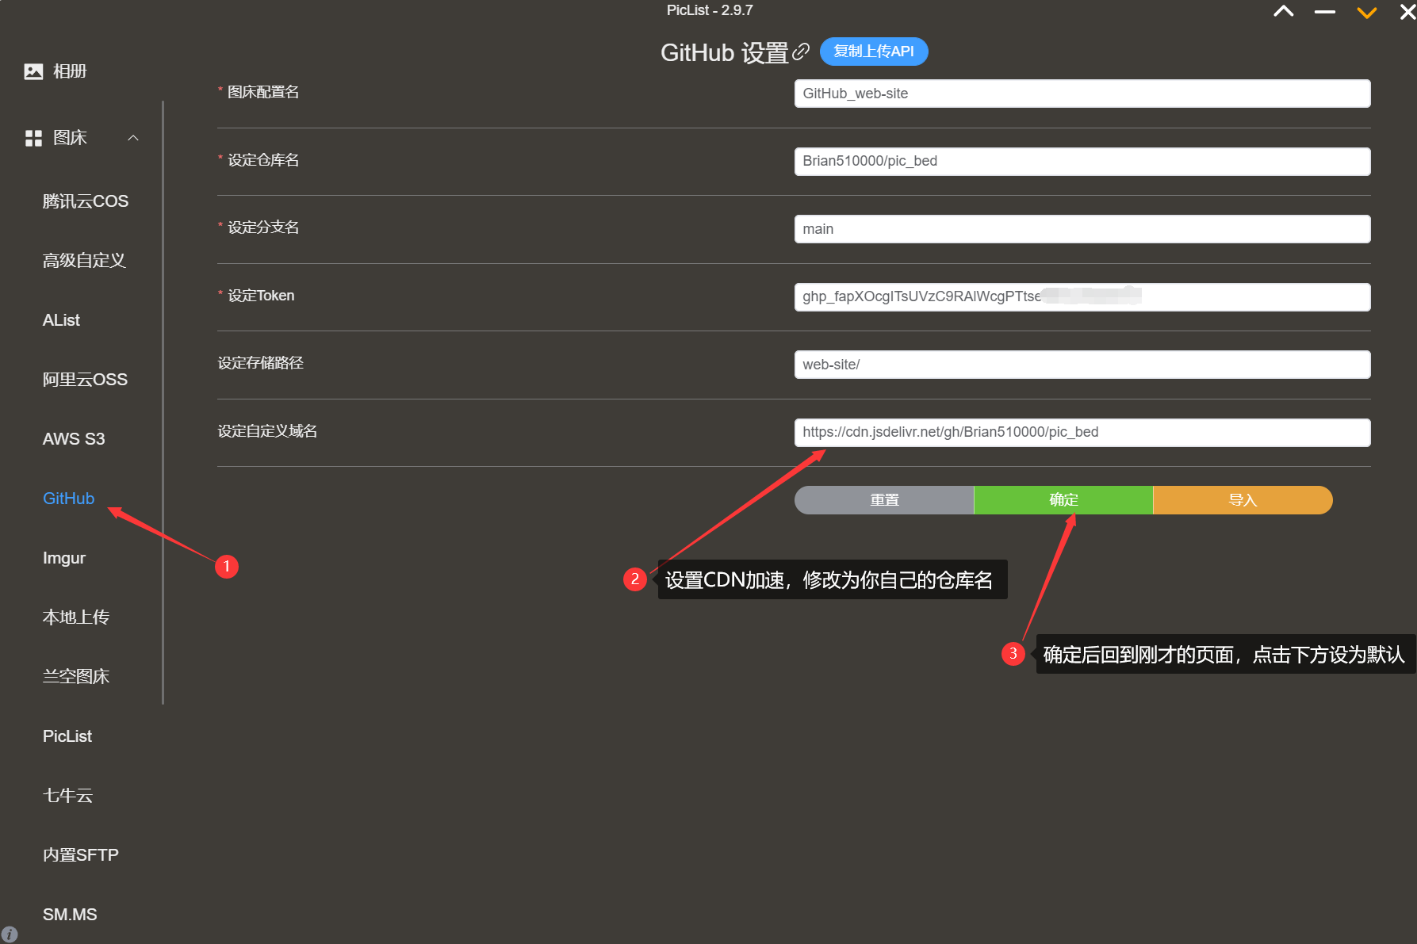Click the orange 导入 import button
The image size is (1417, 944).
pos(1242,500)
